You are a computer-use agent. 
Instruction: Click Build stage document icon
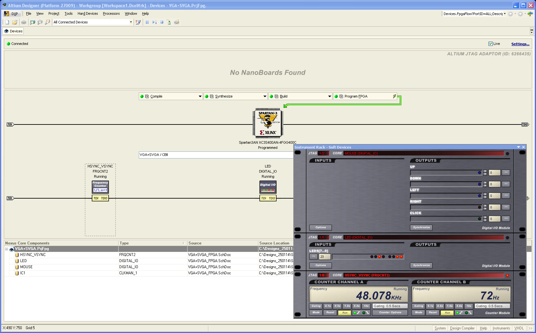[277, 96]
